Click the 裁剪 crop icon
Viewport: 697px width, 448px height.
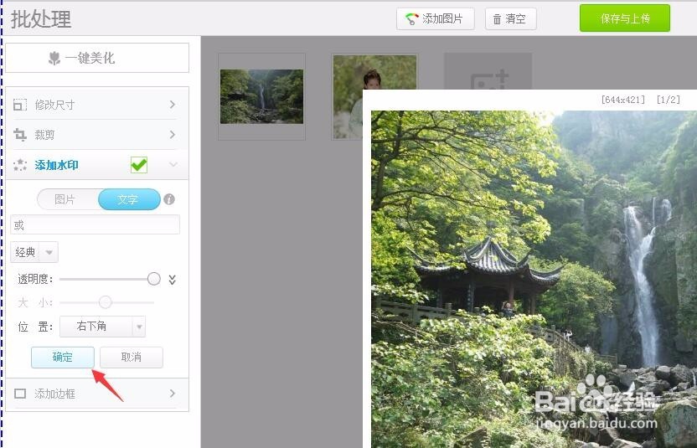pyautogui.click(x=19, y=134)
